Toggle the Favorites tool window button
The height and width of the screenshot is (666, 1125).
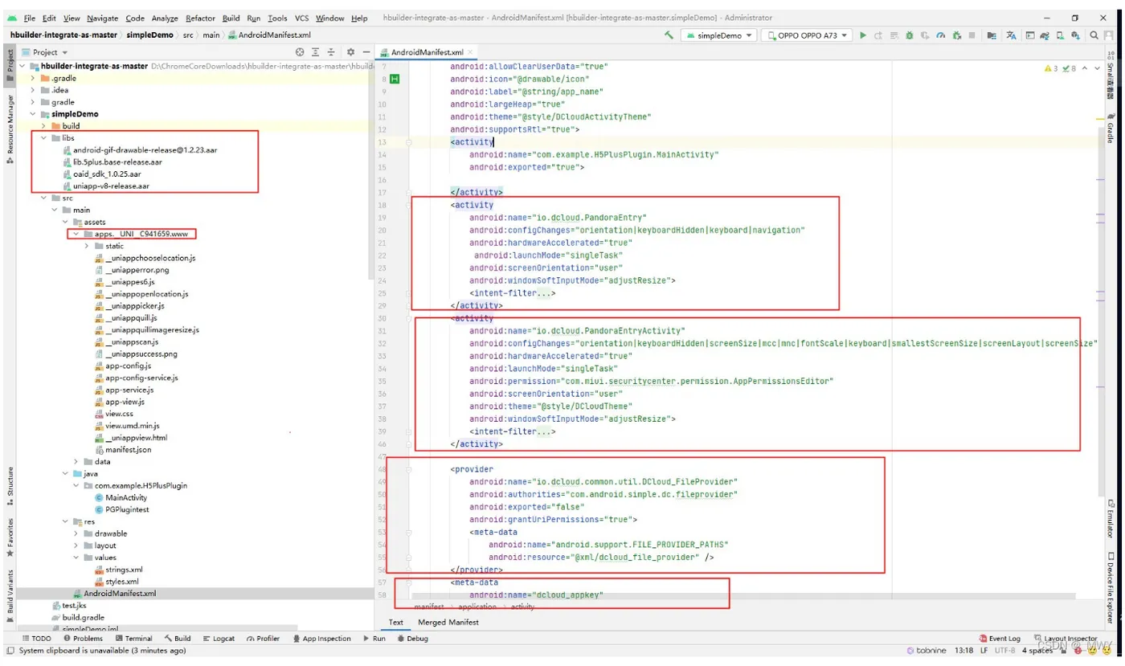(10, 537)
